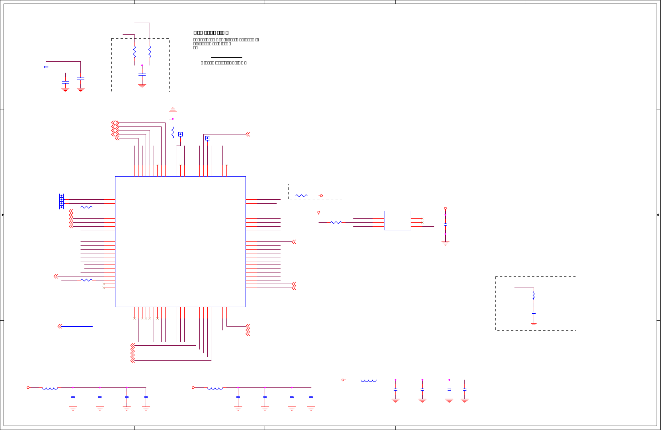Select the crystal oscillator symbol at top left
Viewport: 661px width, 430px height.
click(x=46, y=67)
